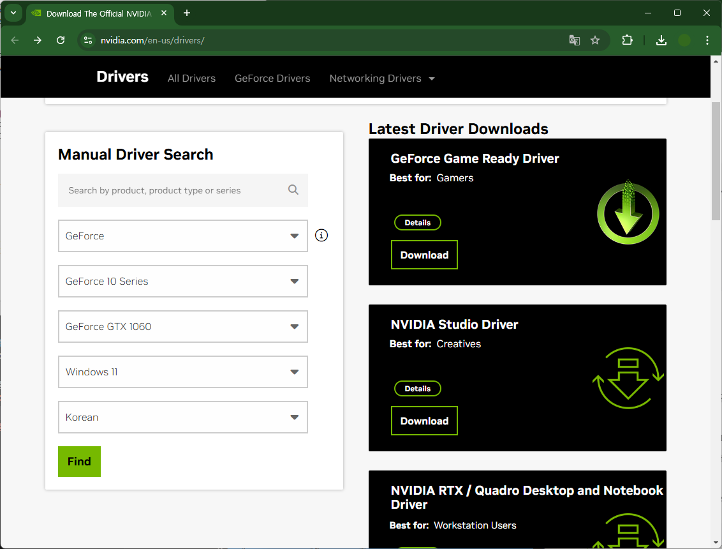The width and height of the screenshot is (722, 549).
Task: Click the GeForce Game Ready download arrow graphic
Action: point(628,212)
